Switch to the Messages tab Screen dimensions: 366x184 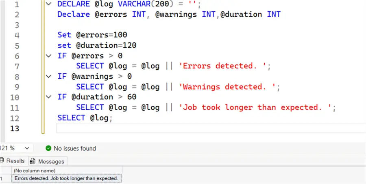tap(48, 161)
